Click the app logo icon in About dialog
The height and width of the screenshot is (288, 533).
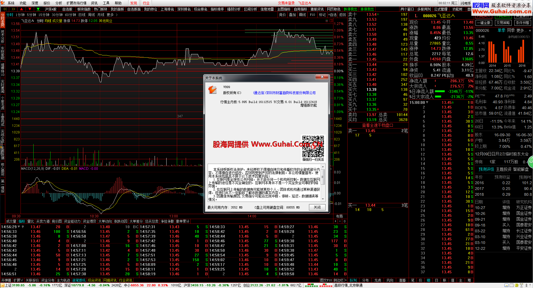(212, 89)
